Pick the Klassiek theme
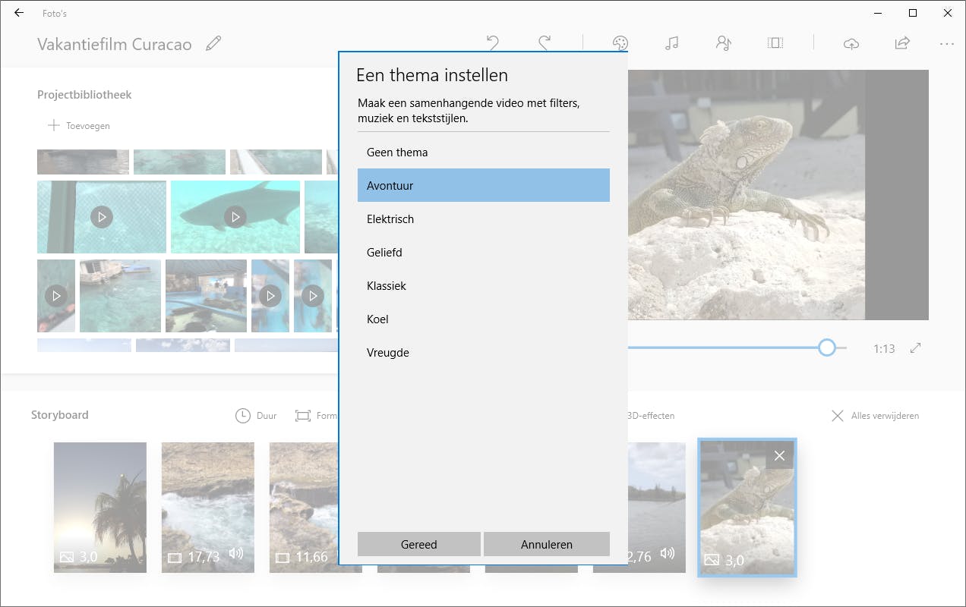This screenshot has height=607, width=966. coord(484,285)
